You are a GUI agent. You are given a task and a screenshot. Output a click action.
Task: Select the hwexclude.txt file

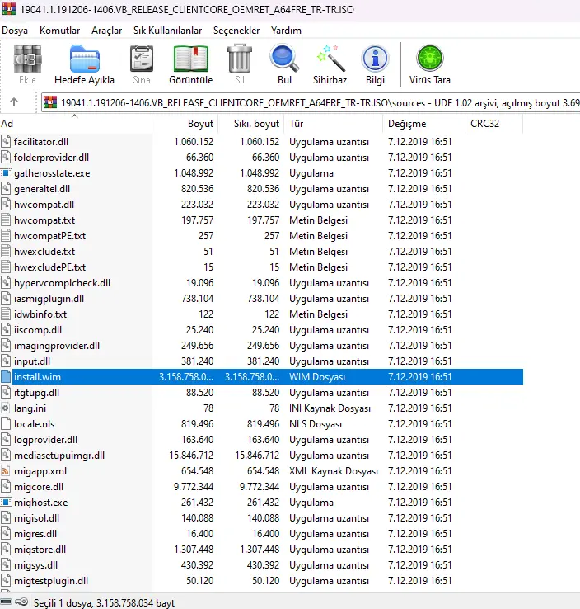click(44, 252)
